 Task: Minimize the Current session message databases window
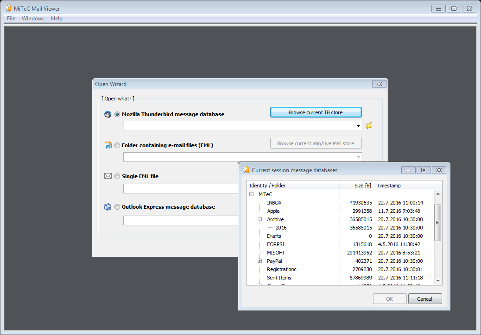coord(409,170)
